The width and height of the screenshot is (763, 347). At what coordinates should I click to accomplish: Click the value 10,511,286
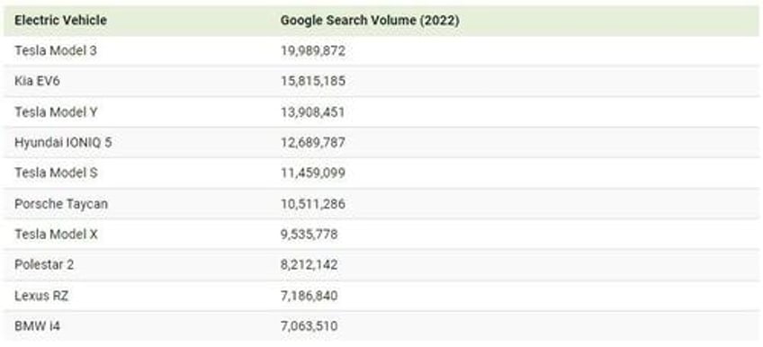point(313,204)
